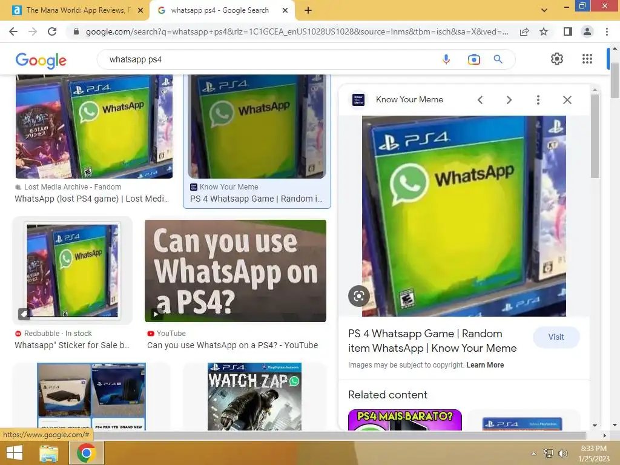Screen dimensions: 620x465
Task: Click the Google logo
Action: coord(41,60)
